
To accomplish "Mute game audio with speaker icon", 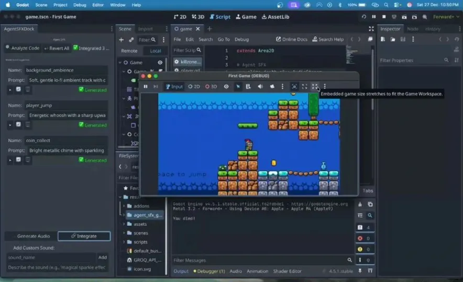I will coord(260,87).
